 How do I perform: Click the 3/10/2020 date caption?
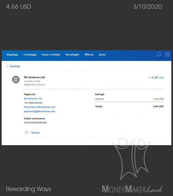[147, 7]
